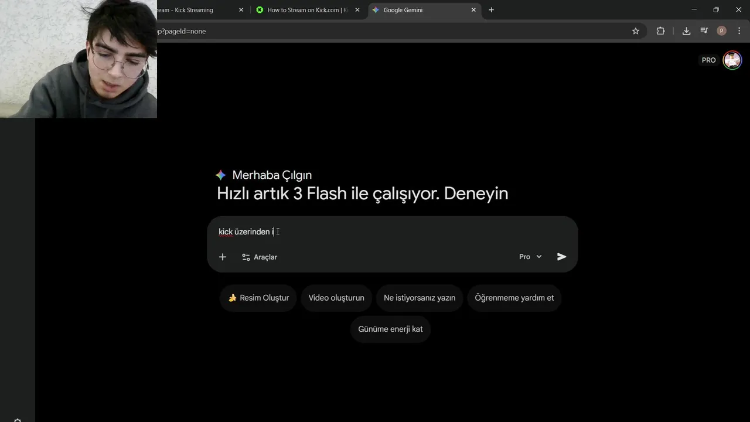This screenshot has height=422, width=750.
Task: Click the Gemini sparkle logo beside Merhaba
Action: pos(221,175)
